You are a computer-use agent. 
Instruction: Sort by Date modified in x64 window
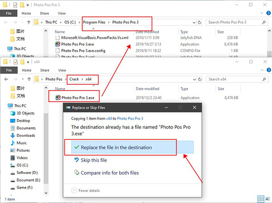pos(147,89)
